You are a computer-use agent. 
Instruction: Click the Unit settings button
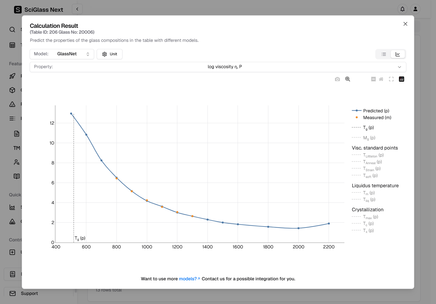pos(109,54)
